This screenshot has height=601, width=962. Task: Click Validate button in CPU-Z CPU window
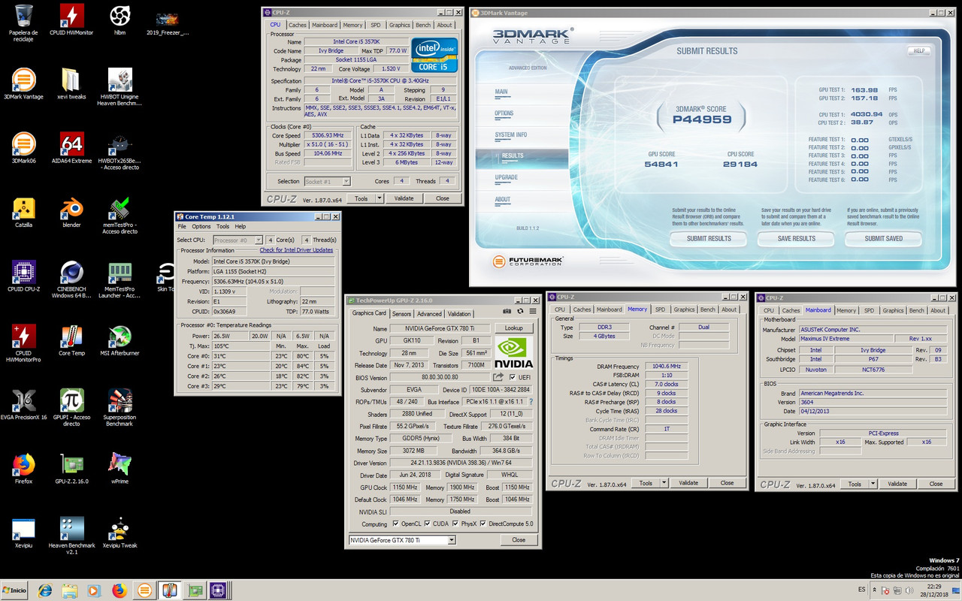point(404,198)
